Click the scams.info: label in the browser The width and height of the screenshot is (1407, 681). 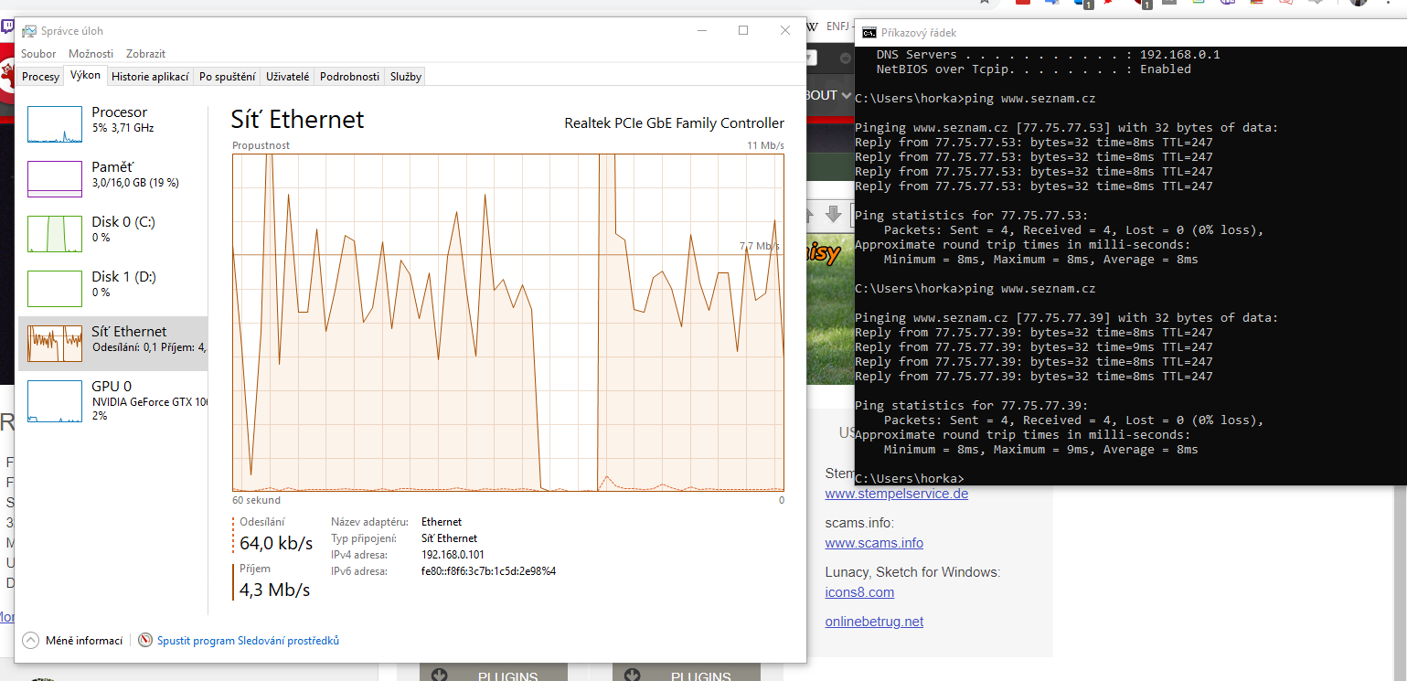859,523
